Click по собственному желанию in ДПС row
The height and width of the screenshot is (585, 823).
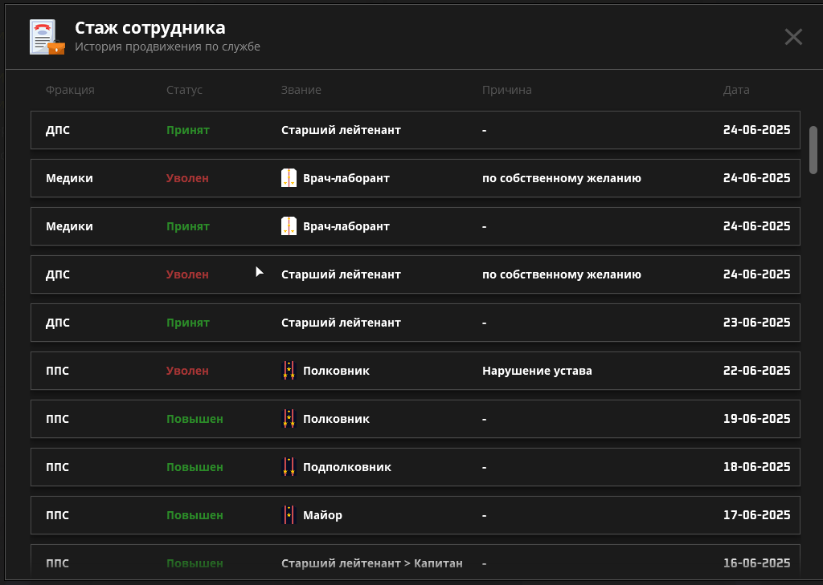pos(562,274)
